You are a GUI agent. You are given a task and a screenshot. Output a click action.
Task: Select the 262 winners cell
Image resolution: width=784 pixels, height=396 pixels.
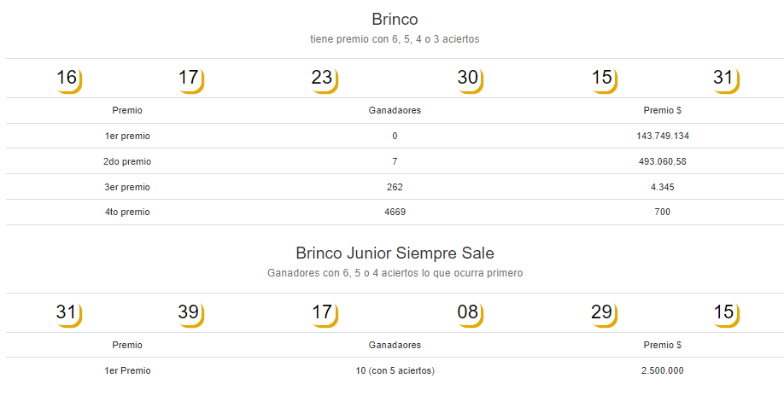[x=395, y=187]
